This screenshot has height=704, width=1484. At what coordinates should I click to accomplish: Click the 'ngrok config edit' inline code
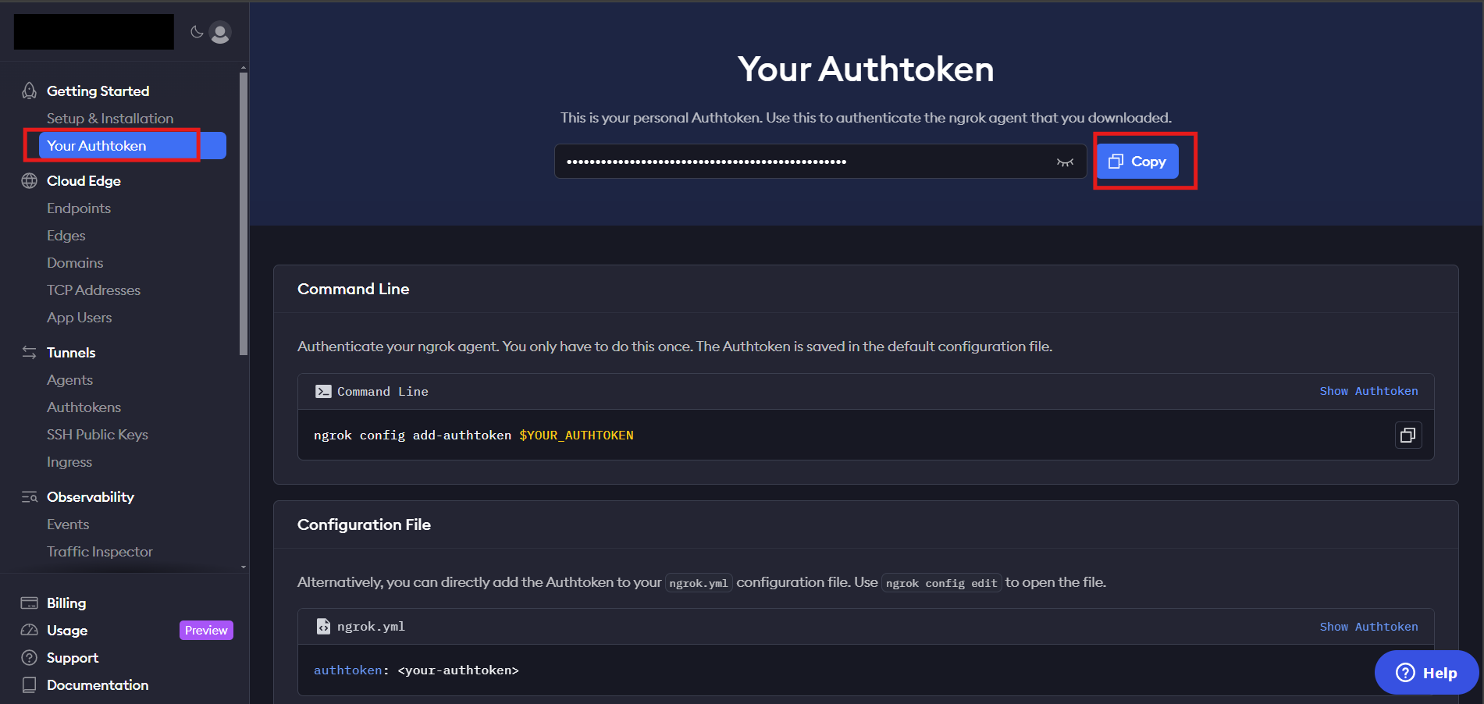941,583
